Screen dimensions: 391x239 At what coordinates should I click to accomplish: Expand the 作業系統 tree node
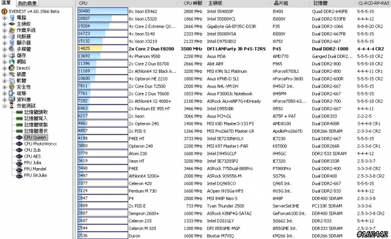coord(4,30)
